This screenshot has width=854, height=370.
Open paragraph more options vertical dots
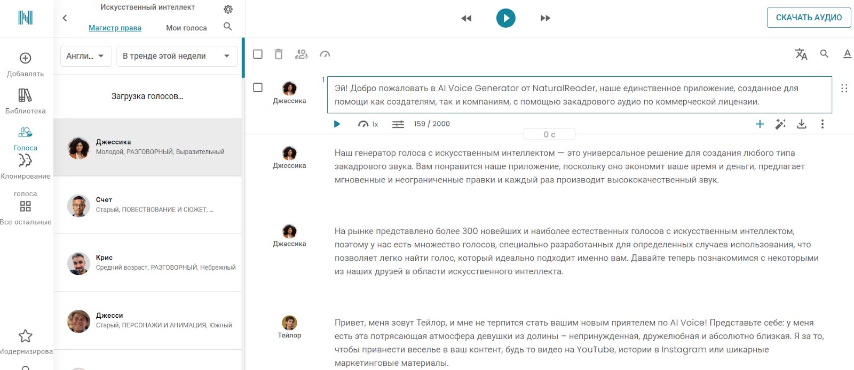[823, 124]
